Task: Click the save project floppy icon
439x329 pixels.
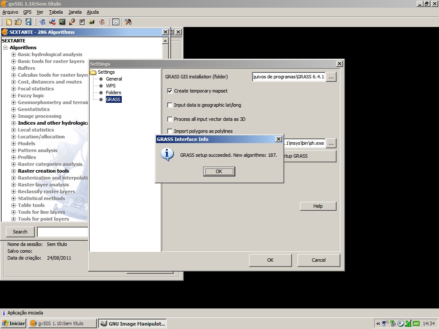Action: click(28, 22)
